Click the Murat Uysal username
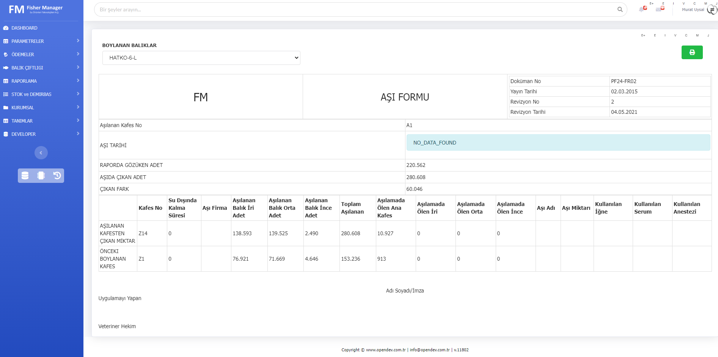Screen dimensions: 718x357 point(693,10)
